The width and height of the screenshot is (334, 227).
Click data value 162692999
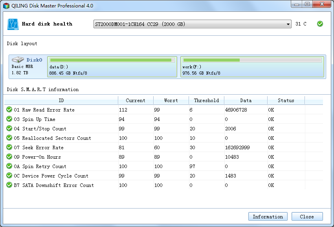237,148
